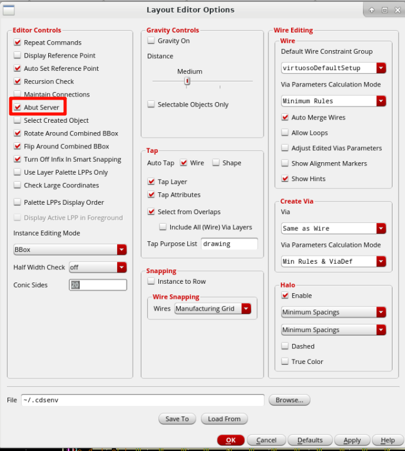Confirm settings with the OK button
The width and height of the screenshot is (405, 451).
(x=231, y=440)
